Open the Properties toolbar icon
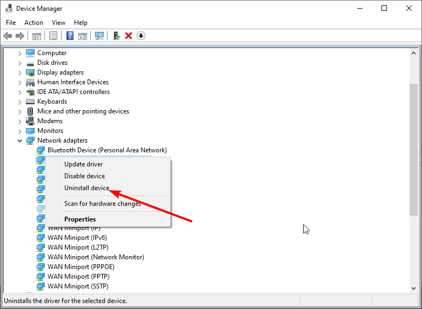This screenshot has width=422, height=309. click(x=53, y=36)
